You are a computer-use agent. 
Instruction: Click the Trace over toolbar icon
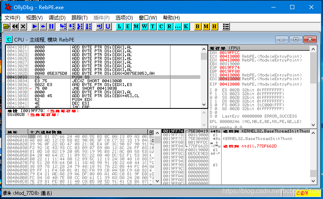click(88, 26)
